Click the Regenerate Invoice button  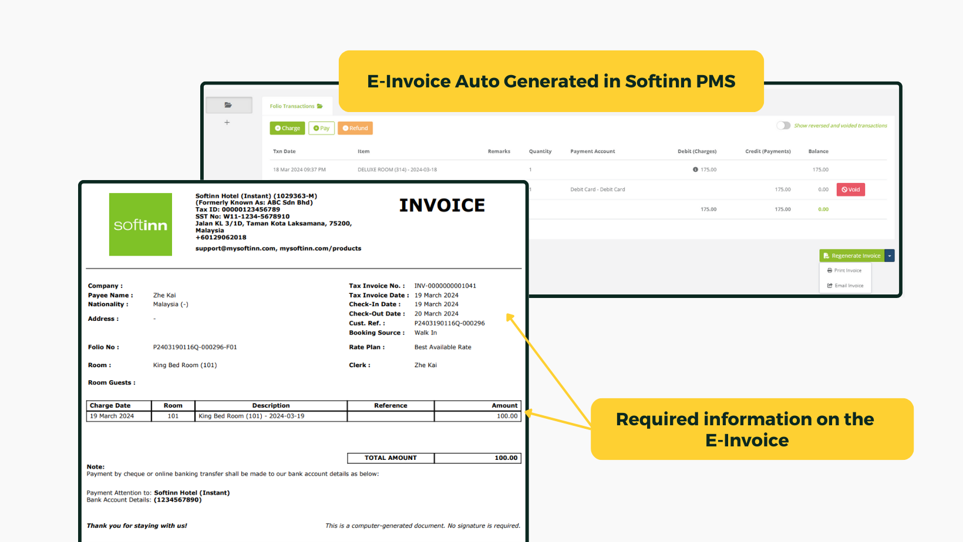(851, 255)
